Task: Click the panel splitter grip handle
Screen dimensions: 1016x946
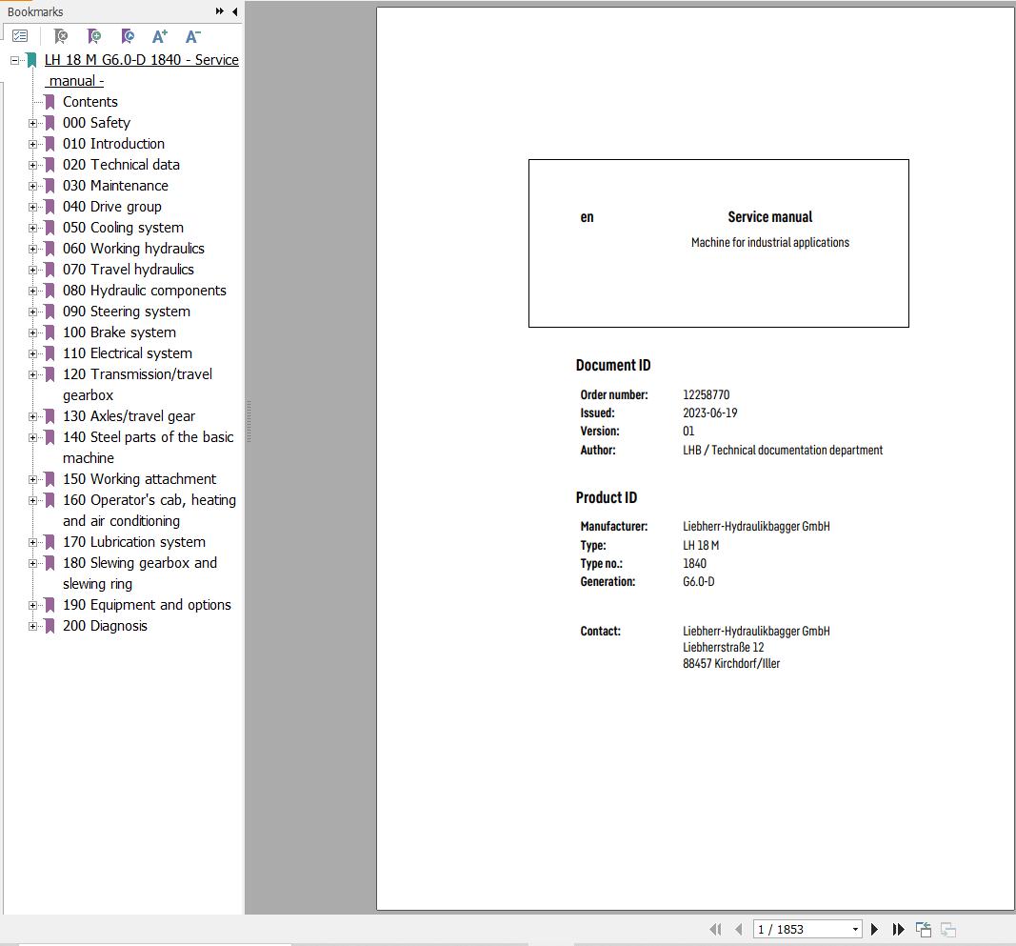Action: click(x=249, y=421)
